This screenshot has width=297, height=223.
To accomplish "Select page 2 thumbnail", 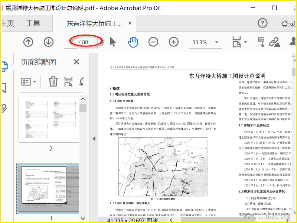I will coord(49,119).
